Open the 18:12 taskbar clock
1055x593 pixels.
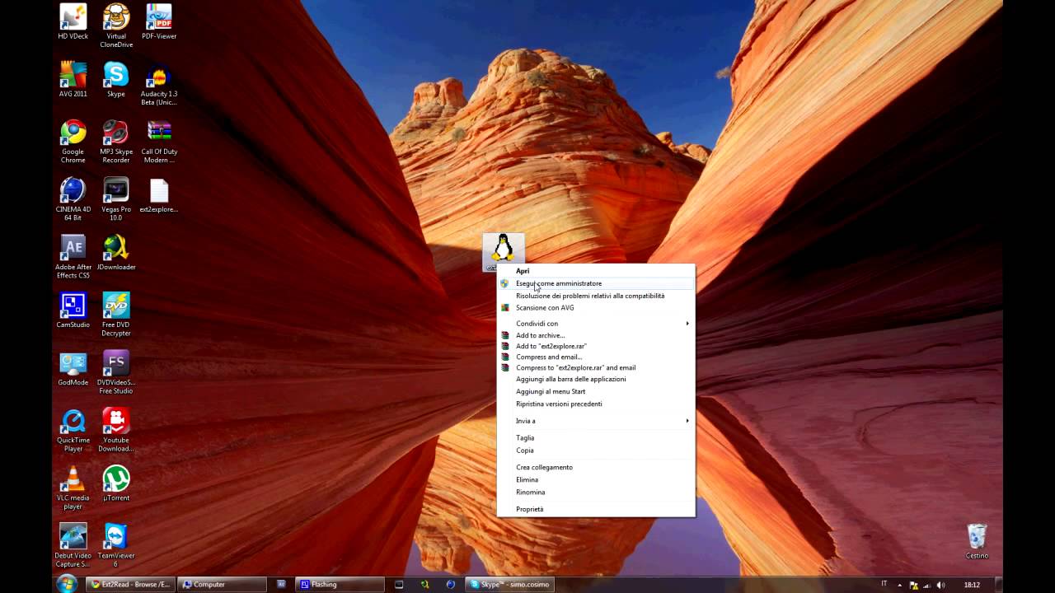[x=972, y=585]
